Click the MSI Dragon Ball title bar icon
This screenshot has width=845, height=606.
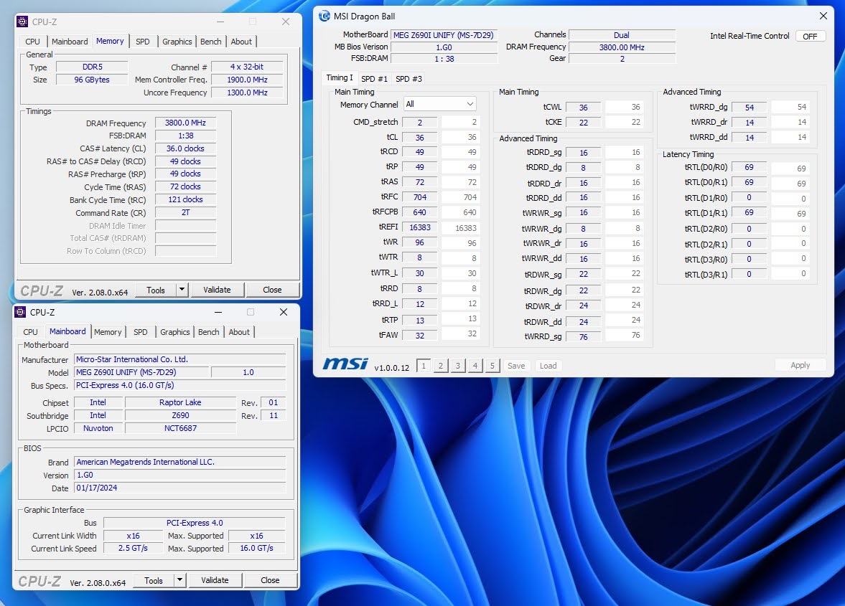coord(325,16)
